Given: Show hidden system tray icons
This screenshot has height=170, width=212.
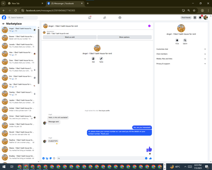Looking at the screenshot, I should (185, 167).
